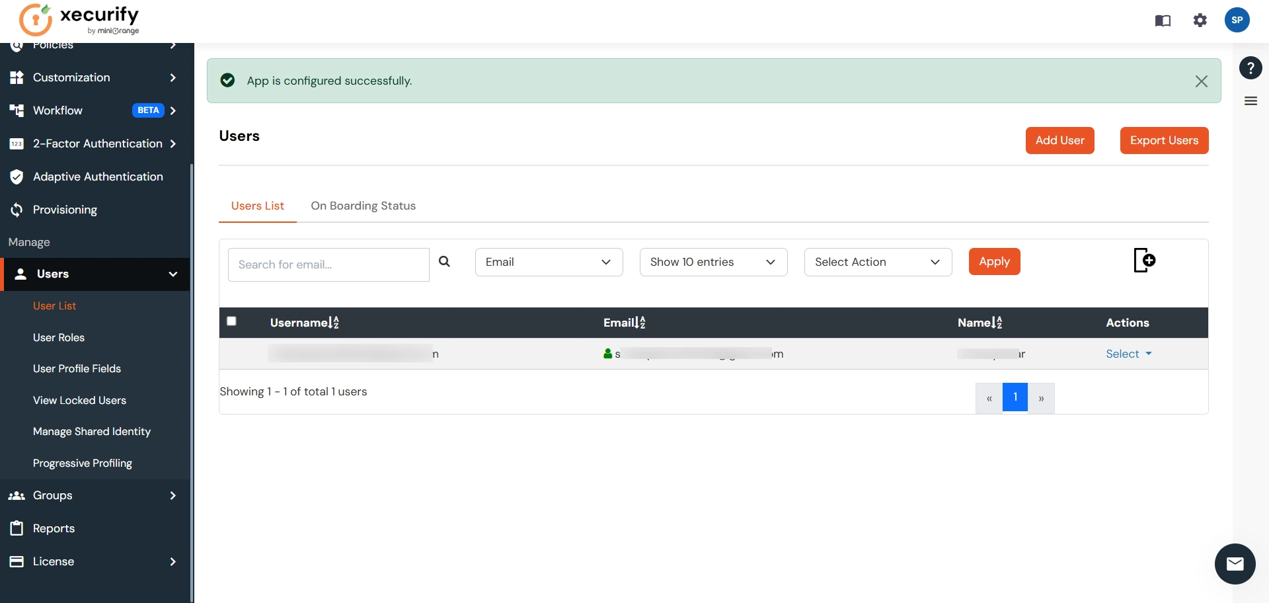Click the xecurify logo
This screenshot has height=603, width=1269.
click(79, 20)
